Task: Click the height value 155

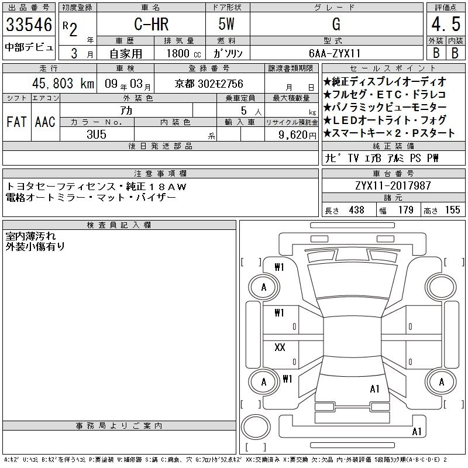Action: pos(452,210)
